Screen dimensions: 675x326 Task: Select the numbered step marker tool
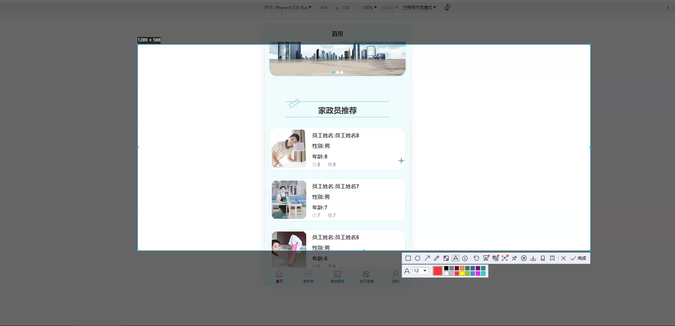(x=465, y=258)
